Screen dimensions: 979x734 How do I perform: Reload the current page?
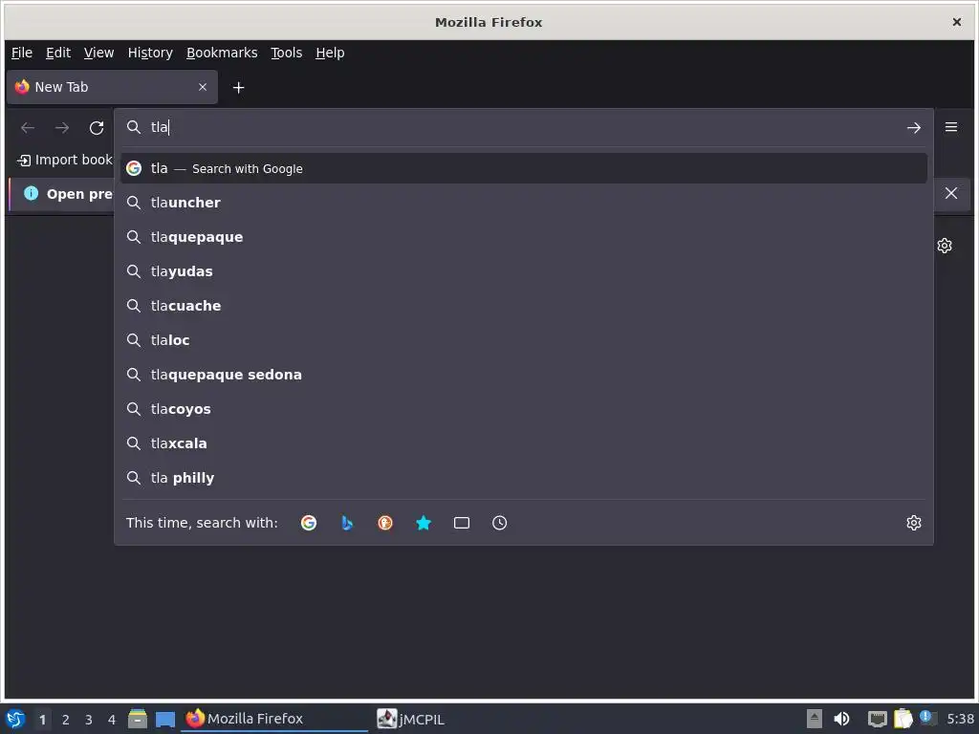pyautogui.click(x=97, y=128)
